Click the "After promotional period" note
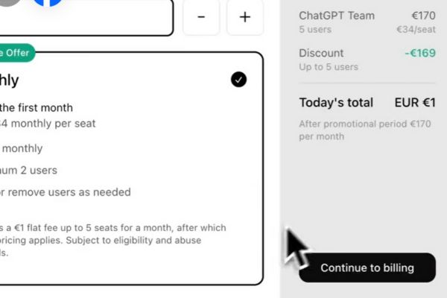Image resolution: width=447 pixels, height=298 pixels. [x=365, y=130]
